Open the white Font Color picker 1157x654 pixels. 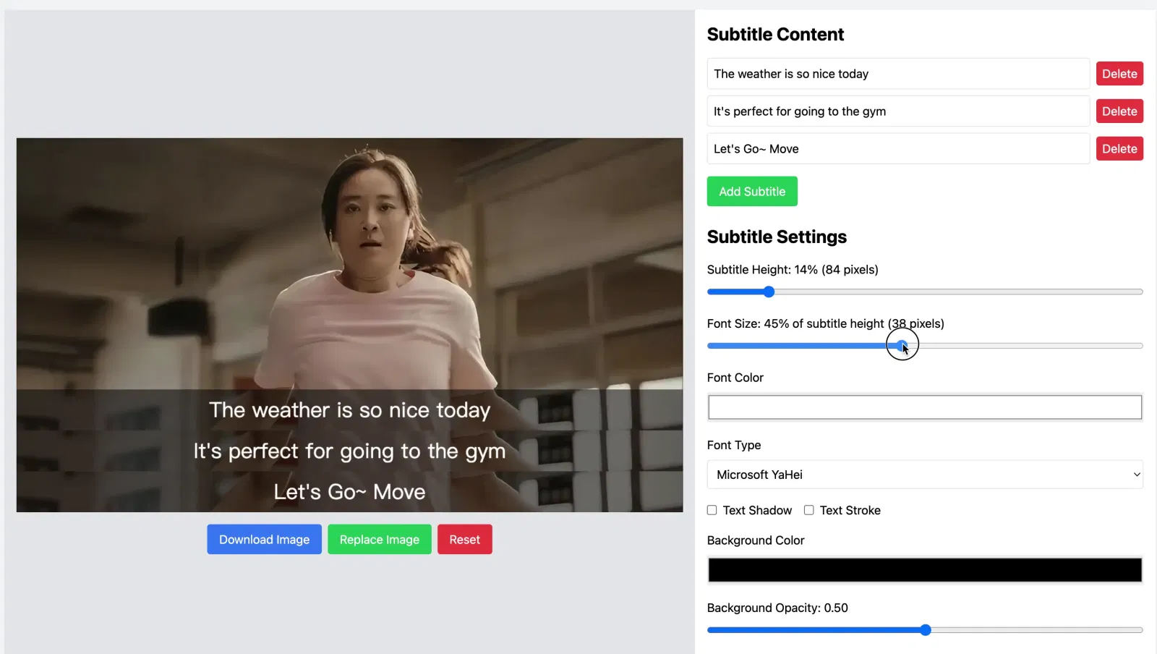(x=924, y=407)
